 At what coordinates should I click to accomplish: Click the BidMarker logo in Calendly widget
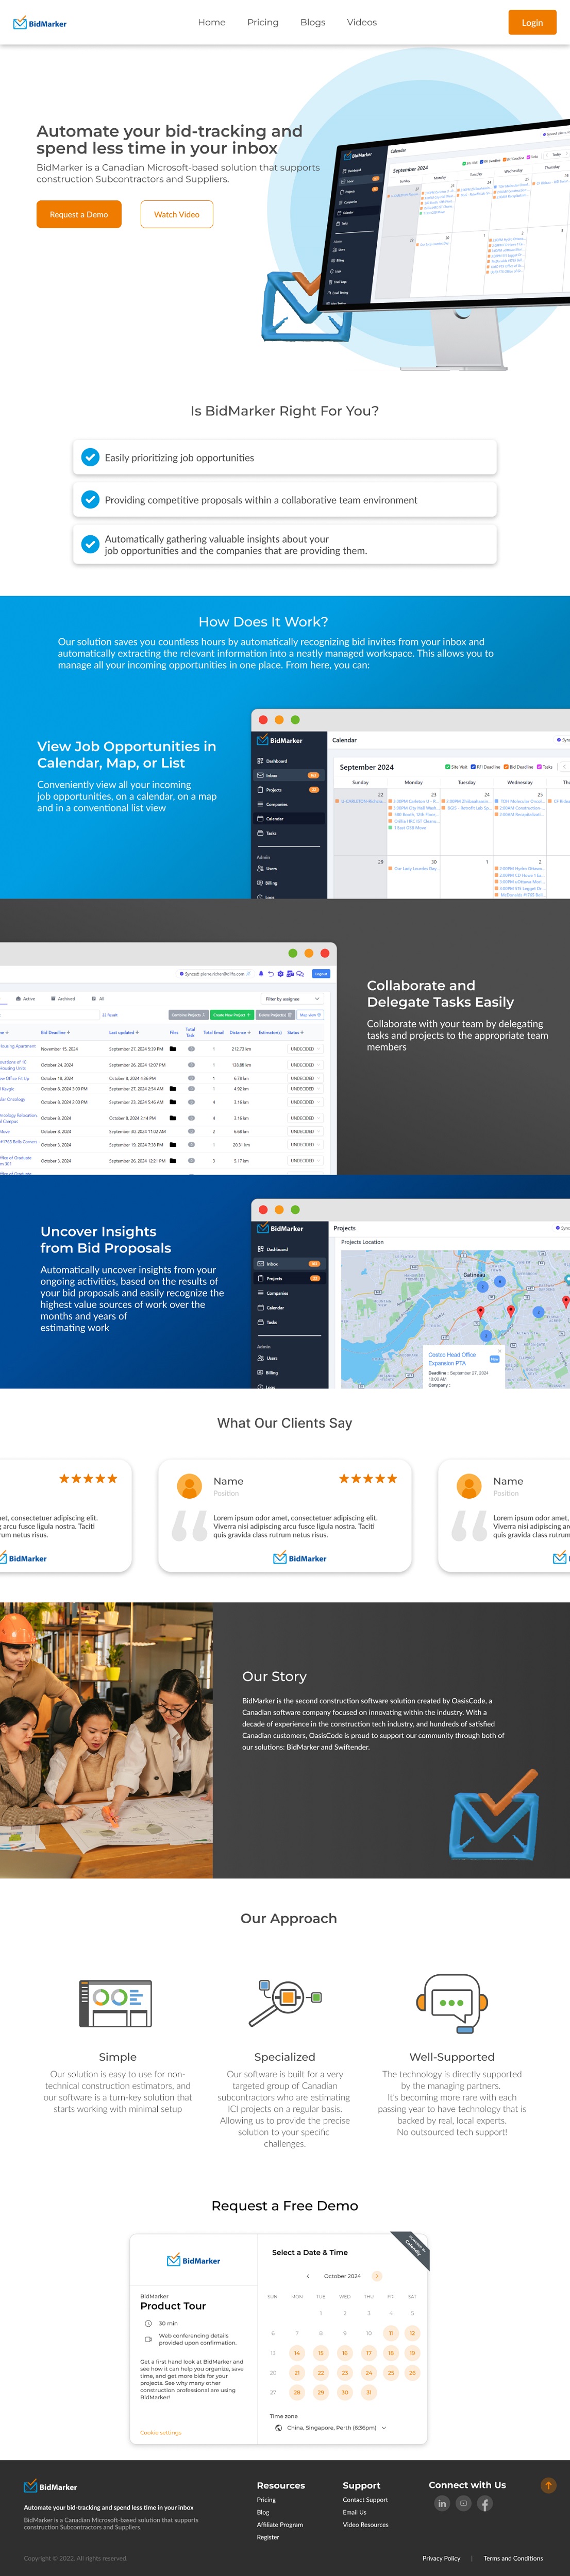tap(194, 2260)
